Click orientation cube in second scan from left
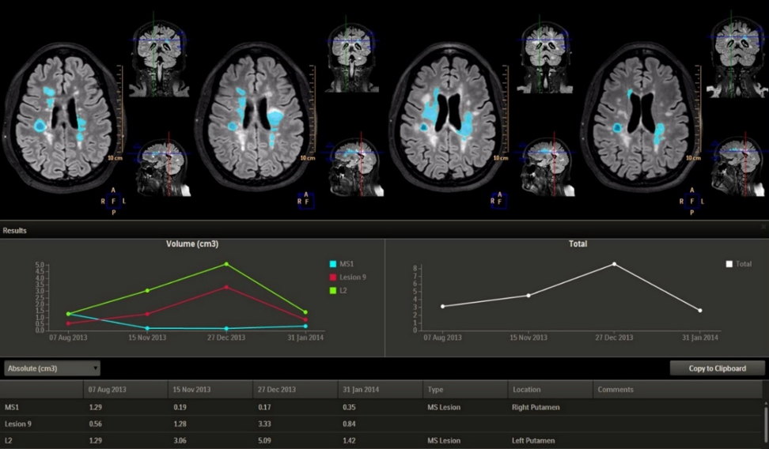769x449 pixels. click(306, 201)
